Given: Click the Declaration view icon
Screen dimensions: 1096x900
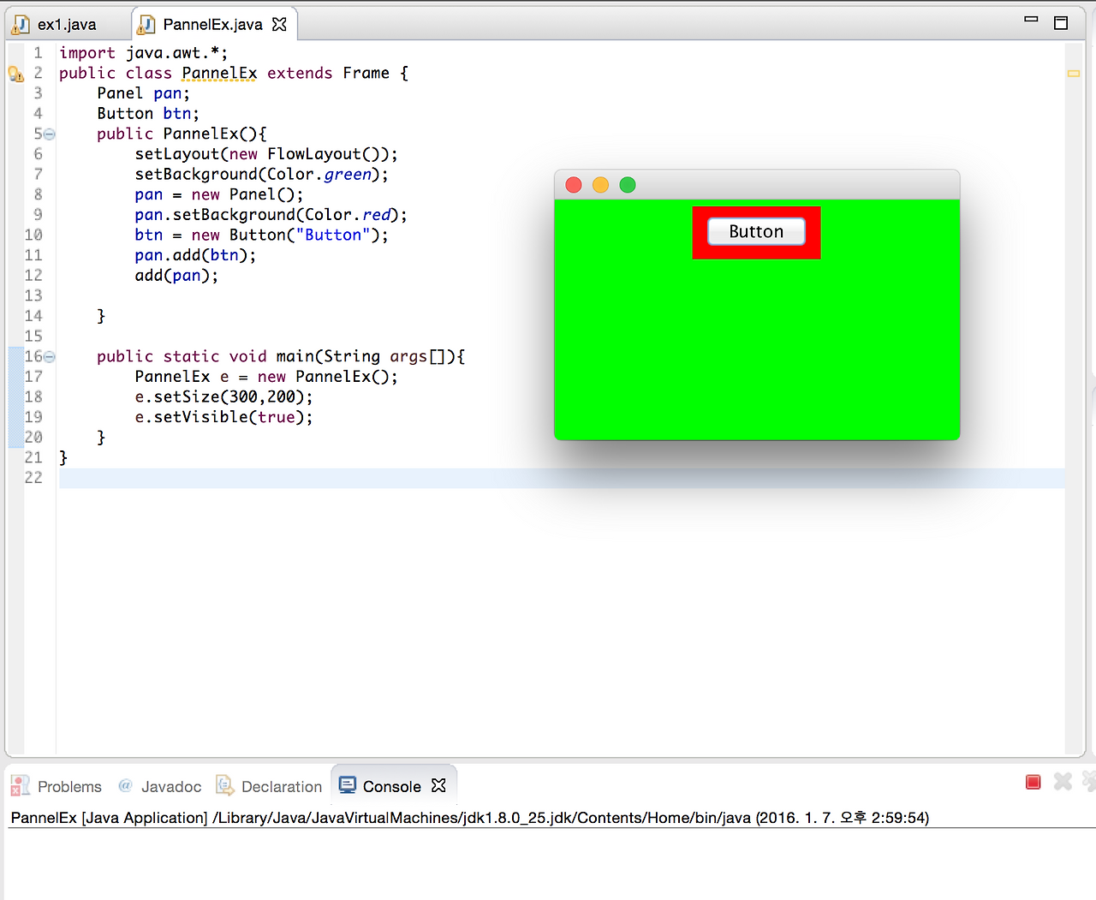Looking at the screenshot, I should (x=224, y=785).
